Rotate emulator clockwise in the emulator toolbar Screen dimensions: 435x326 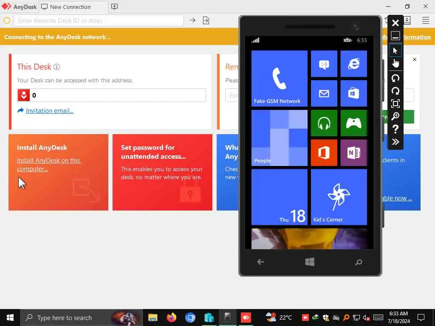point(395,91)
